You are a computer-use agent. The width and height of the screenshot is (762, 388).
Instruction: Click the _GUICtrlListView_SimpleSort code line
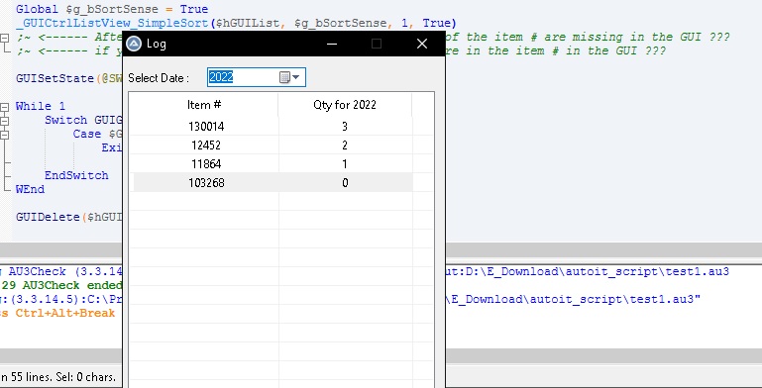click(x=236, y=24)
